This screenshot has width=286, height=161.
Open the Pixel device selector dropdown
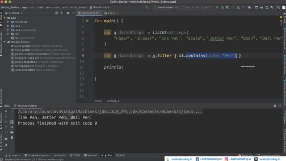click(x=197, y=8)
